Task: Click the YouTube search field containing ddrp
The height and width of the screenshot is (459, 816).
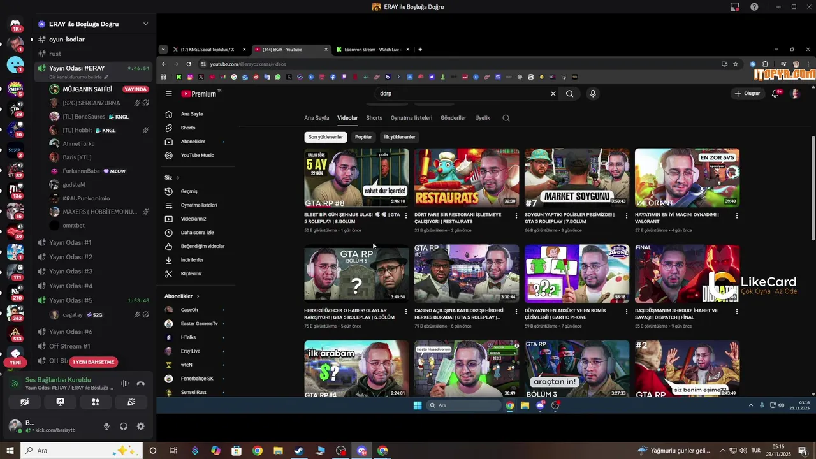Action: tap(462, 94)
